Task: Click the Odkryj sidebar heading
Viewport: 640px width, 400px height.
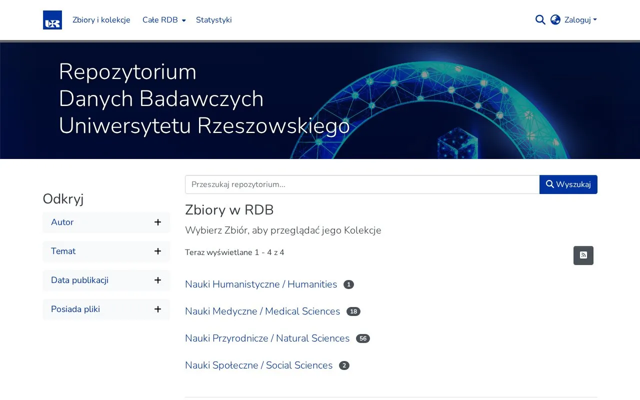Action: [63, 199]
